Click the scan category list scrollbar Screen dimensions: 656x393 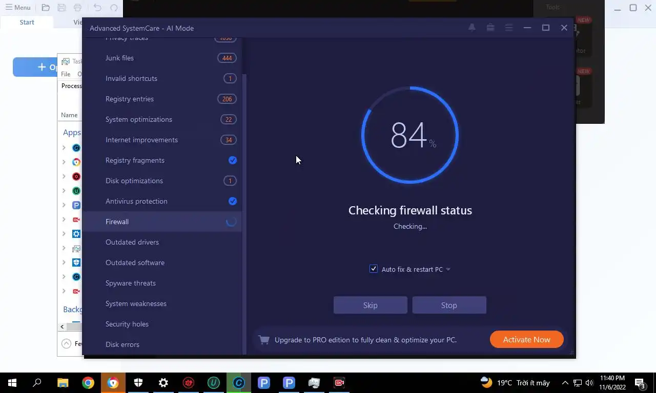244,213
